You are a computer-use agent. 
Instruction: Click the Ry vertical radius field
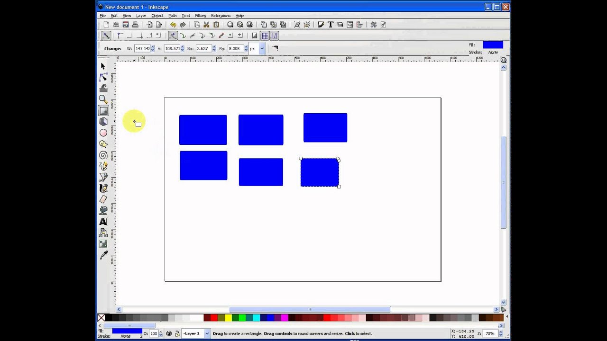[236, 48]
